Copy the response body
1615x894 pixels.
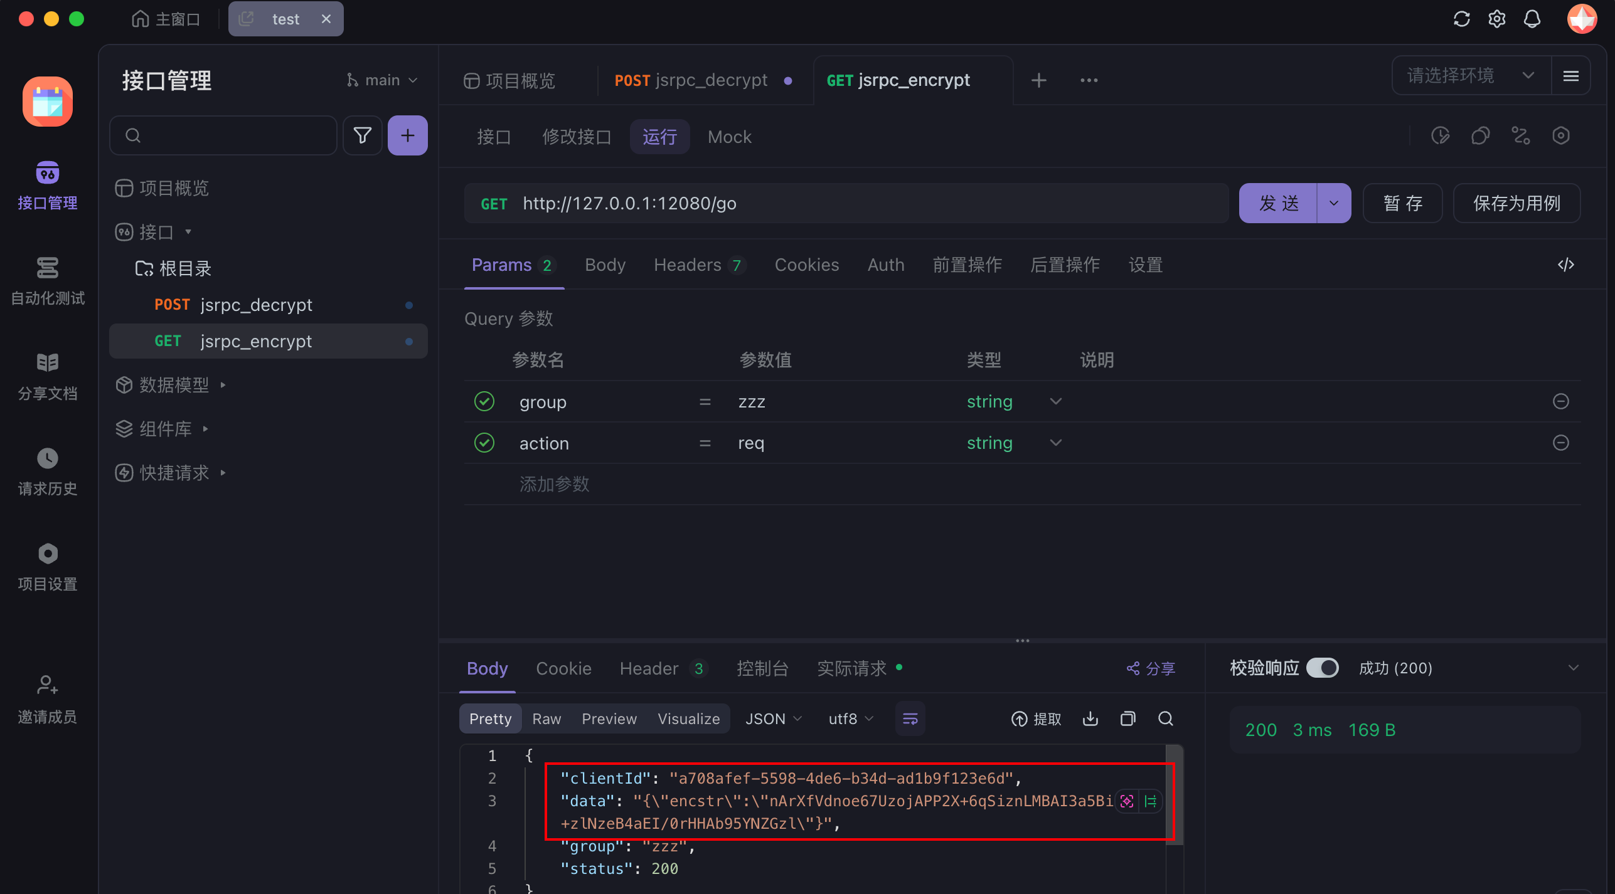pos(1128,718)
